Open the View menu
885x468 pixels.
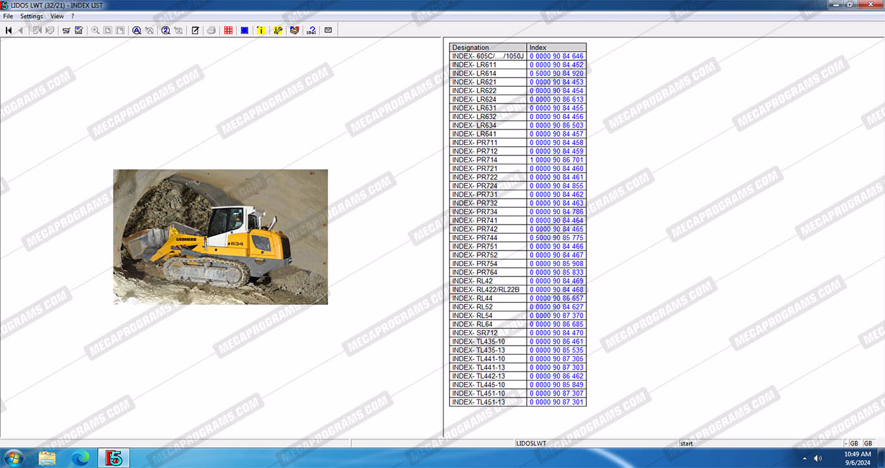pyautogui.click(x=57, y=16)
